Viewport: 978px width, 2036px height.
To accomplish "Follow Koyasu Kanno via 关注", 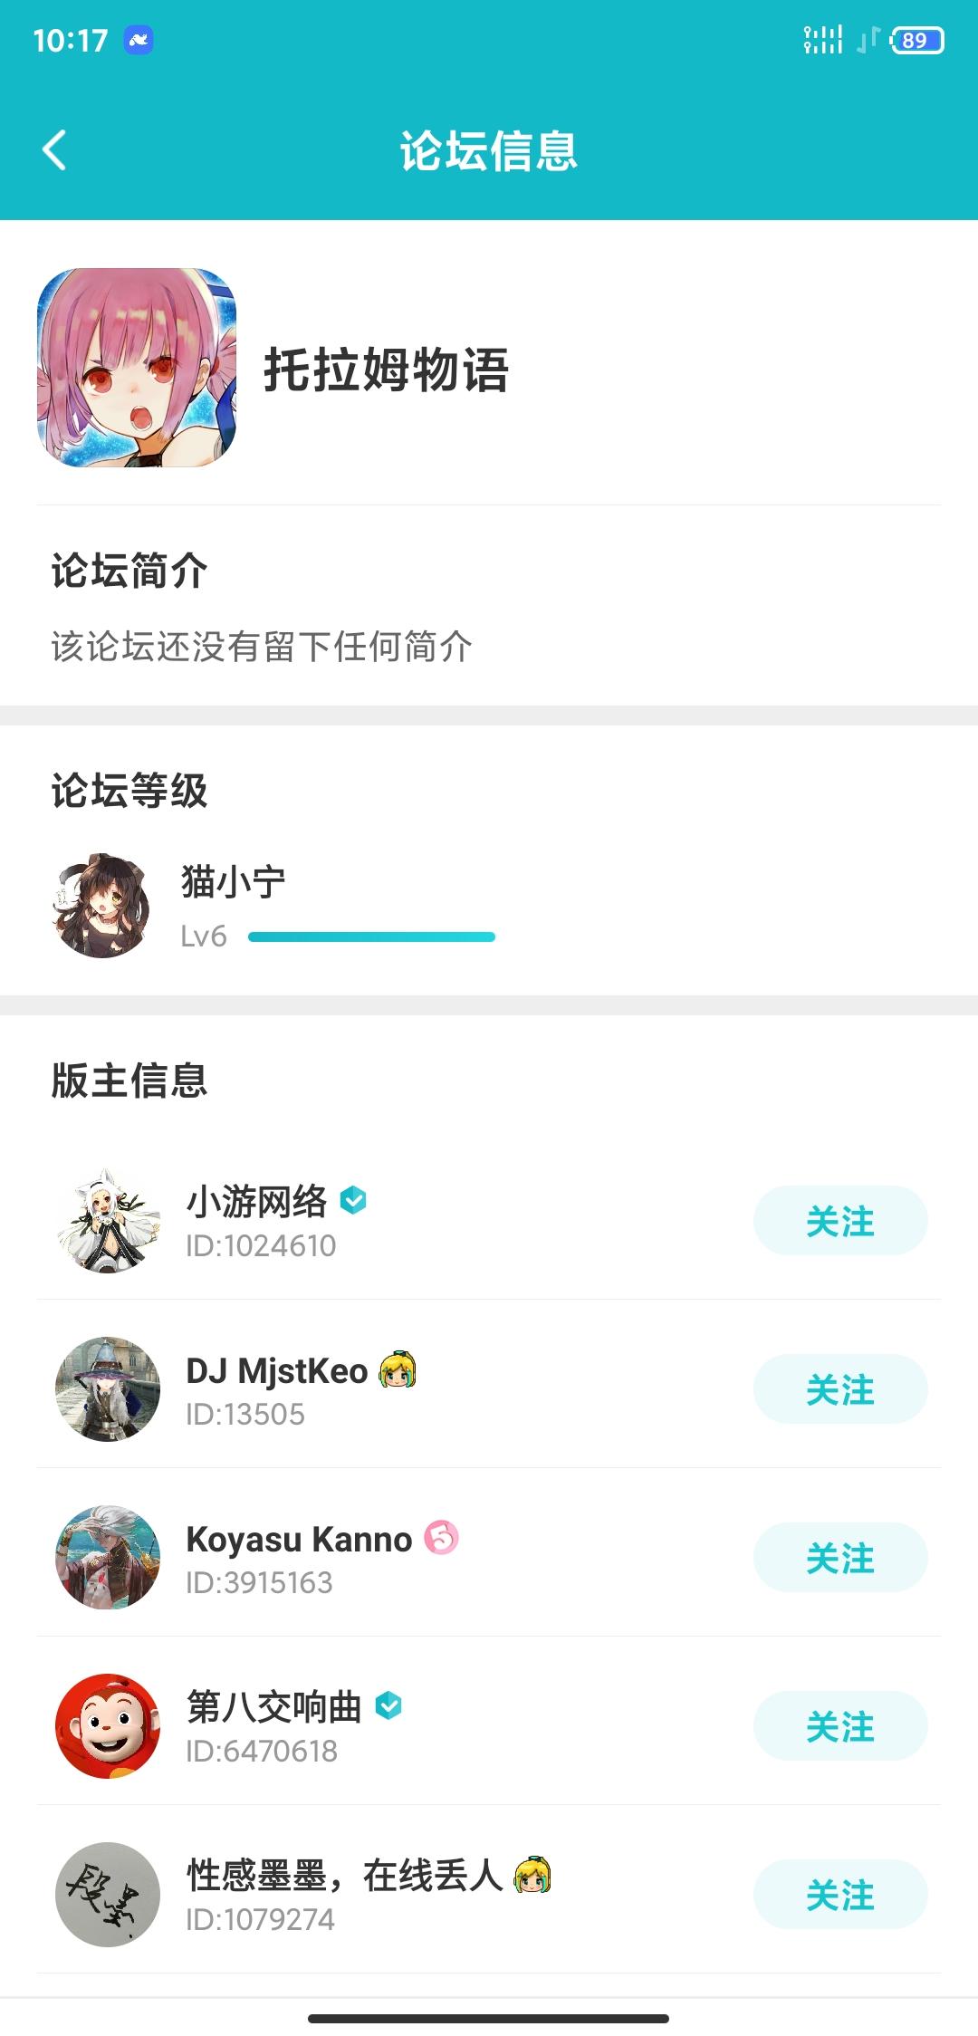I will pyautogui.click(x=839, y=1558).
